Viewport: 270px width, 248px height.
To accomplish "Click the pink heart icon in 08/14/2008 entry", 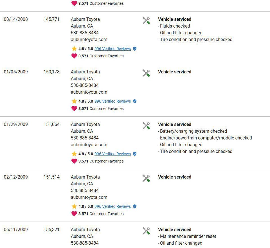I will 74,56.
